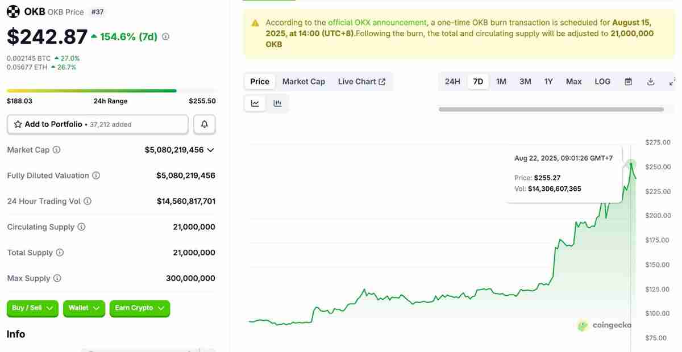
Task: Open the official OKX announcement link
Action: tap(377, 22)
